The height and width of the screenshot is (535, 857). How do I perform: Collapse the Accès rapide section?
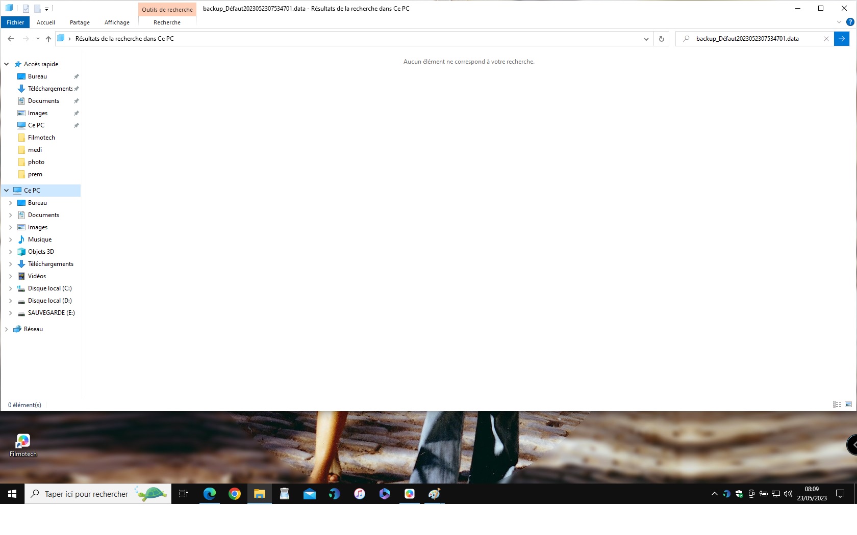pyautogui.click(x=7, y=64)
